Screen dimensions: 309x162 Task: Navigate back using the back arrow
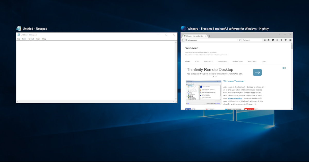(x=183, y=40)
